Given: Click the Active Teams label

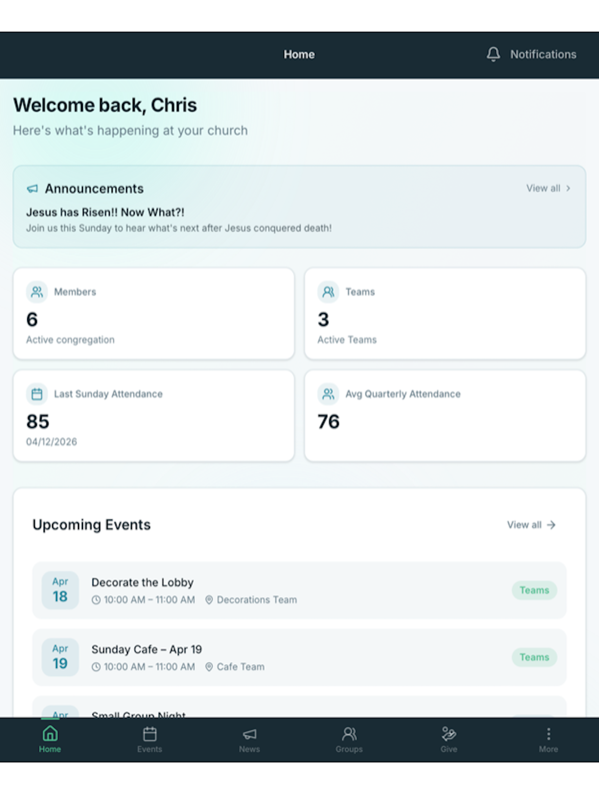Looking at the screenshot, I should (347, 340).
